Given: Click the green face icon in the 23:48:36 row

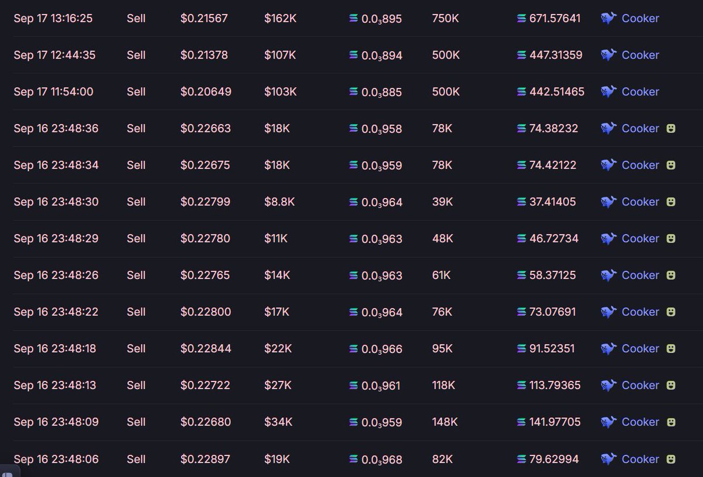Looking at the screenshot, I should (671, 128).
